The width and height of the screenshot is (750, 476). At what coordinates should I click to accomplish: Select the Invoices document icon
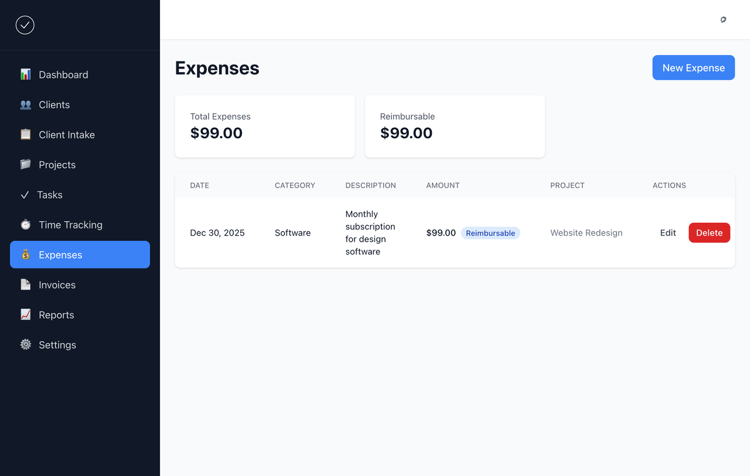(25, 284)
